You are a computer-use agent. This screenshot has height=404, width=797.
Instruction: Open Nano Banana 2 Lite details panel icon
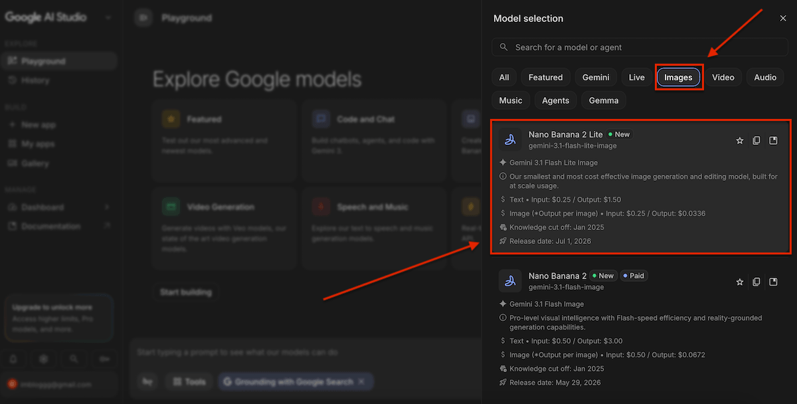pos(773,141)
